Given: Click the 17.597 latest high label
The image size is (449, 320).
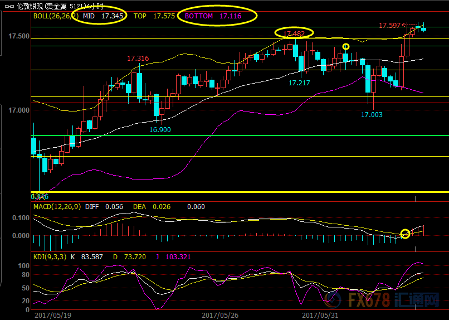Looking at the screenshot, I should coord(390,26).
